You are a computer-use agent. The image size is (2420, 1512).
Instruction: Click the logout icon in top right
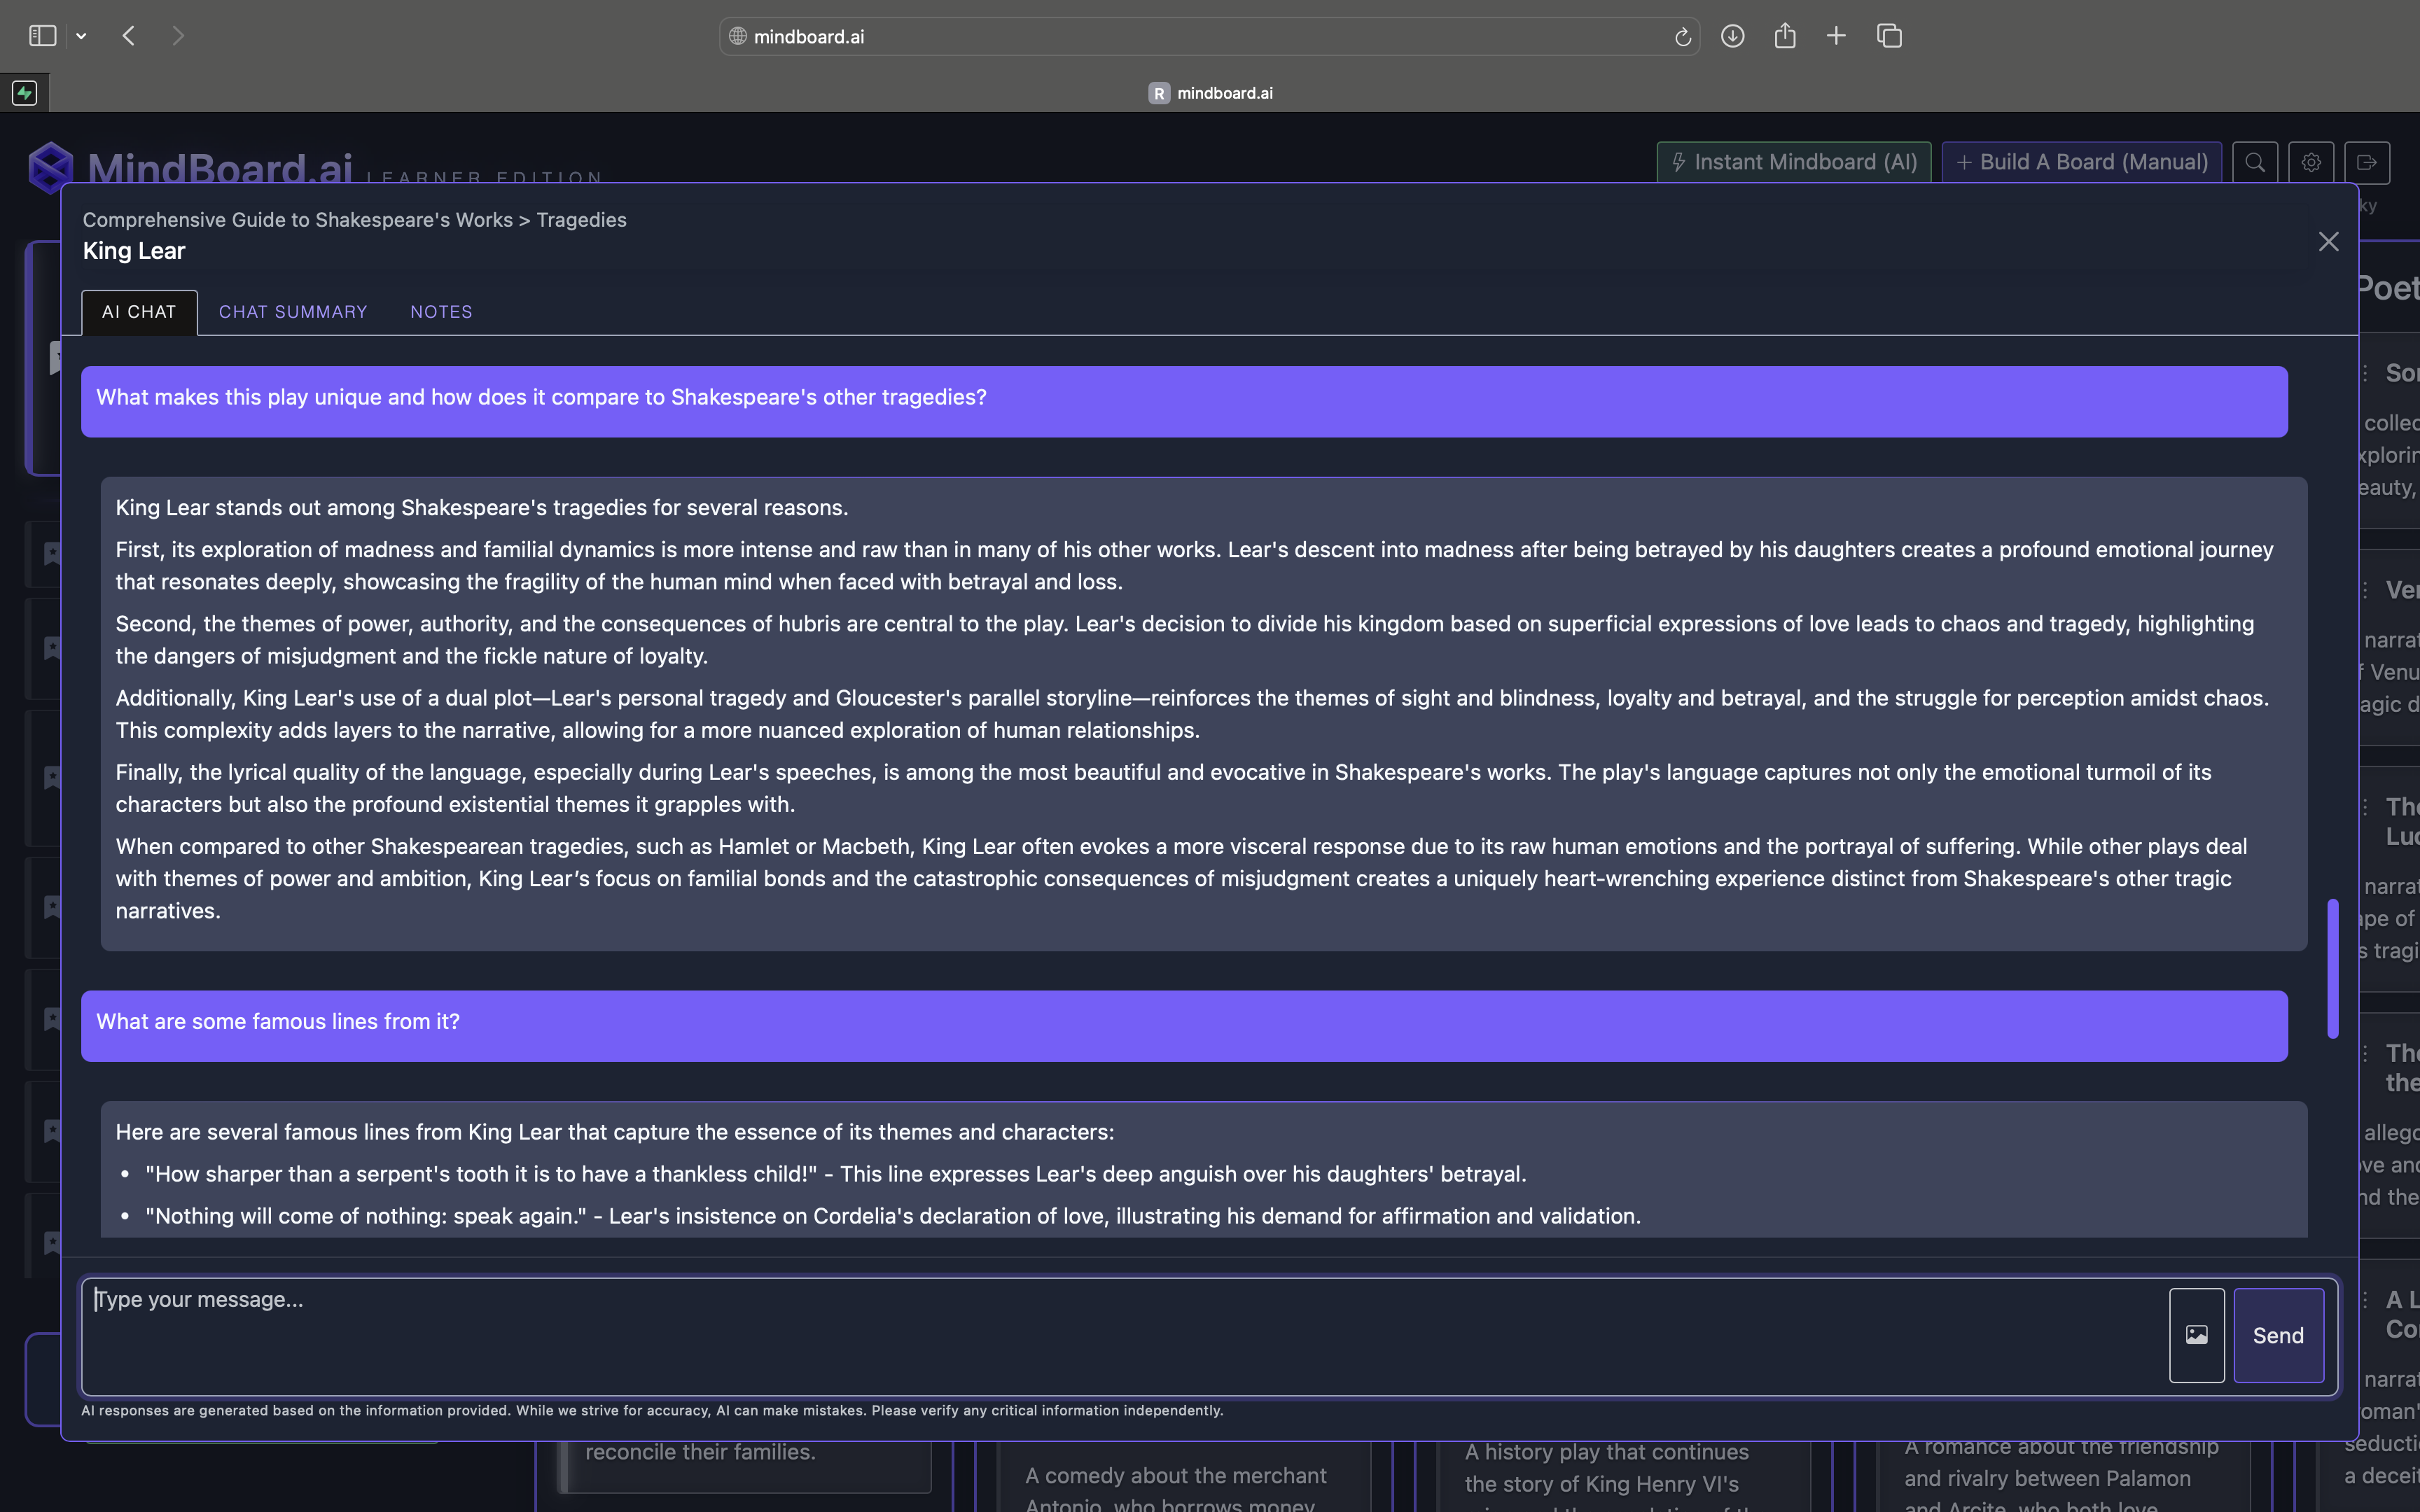coord(2366,163)
